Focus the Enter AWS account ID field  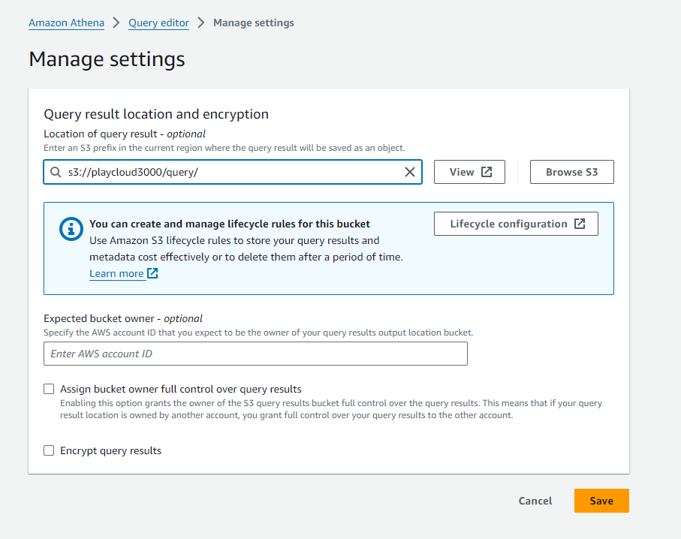click(x=255, y=354)
